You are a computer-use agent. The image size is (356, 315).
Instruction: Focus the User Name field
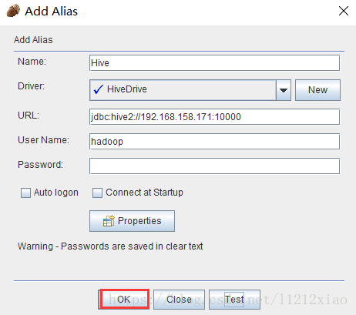coord(214,142)
